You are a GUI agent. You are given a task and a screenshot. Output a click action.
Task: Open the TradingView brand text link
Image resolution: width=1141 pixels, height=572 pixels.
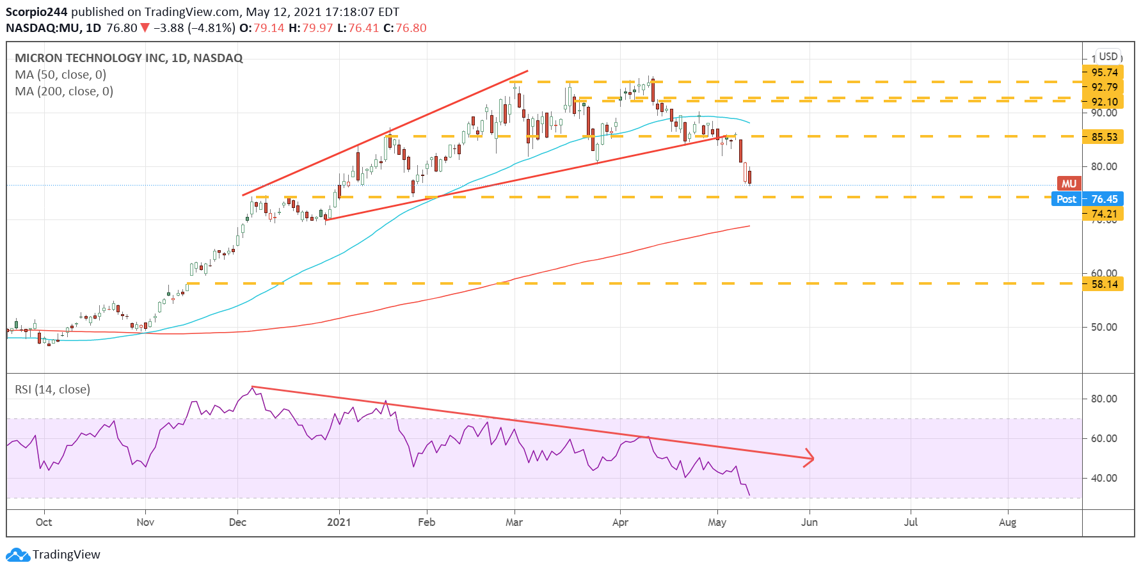(x=67, y=555)
